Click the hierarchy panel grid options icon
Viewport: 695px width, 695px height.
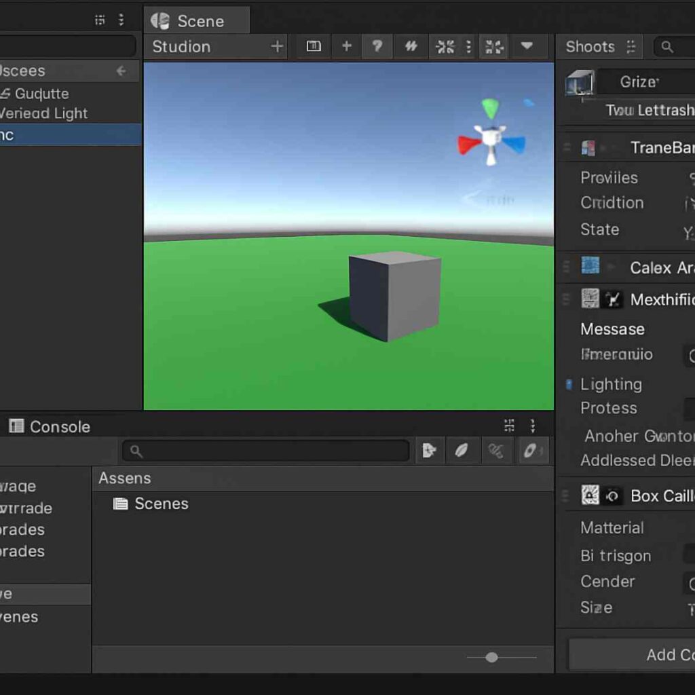[x=100, y=20]
